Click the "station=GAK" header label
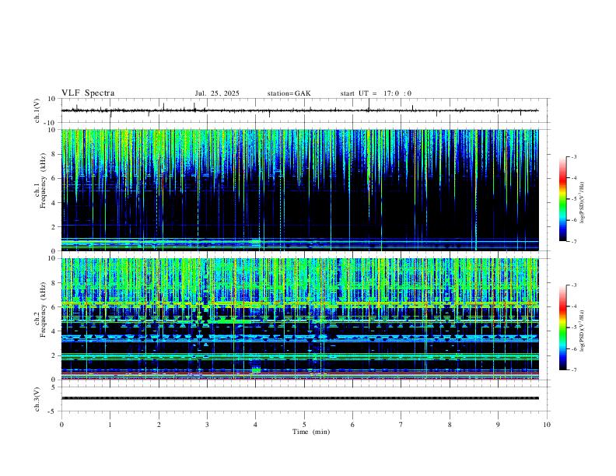The width and height of the screenshot is (616, 476). coord(289,93)
